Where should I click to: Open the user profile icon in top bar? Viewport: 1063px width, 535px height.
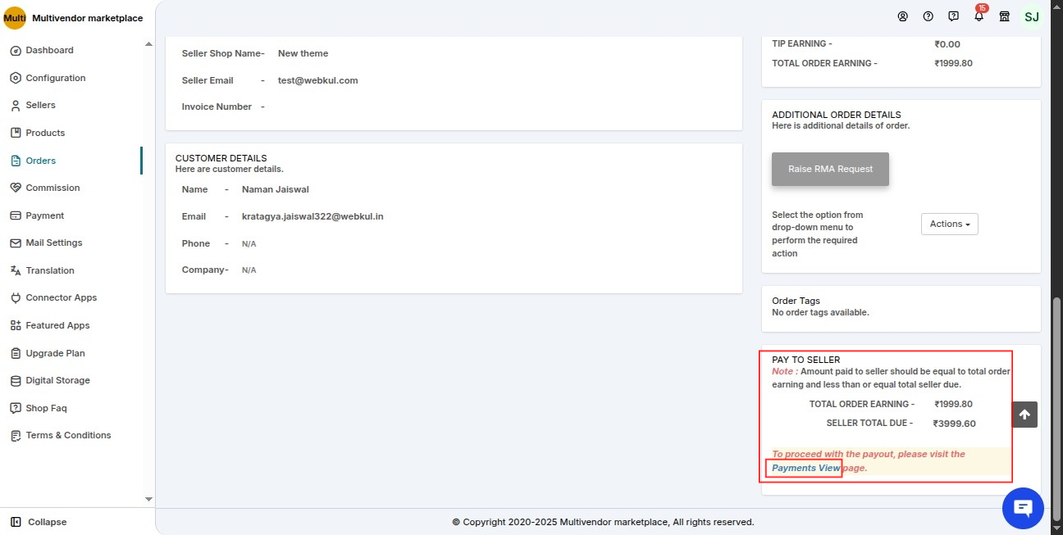tap(903, 16)
